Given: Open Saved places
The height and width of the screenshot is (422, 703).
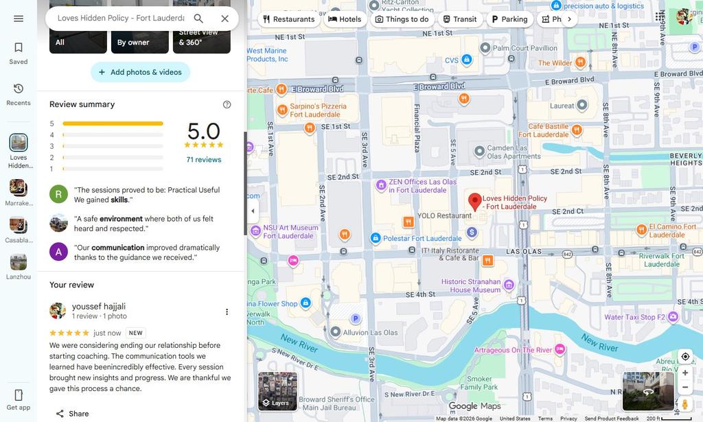Looking at the screenshot, I should (19, 54).
